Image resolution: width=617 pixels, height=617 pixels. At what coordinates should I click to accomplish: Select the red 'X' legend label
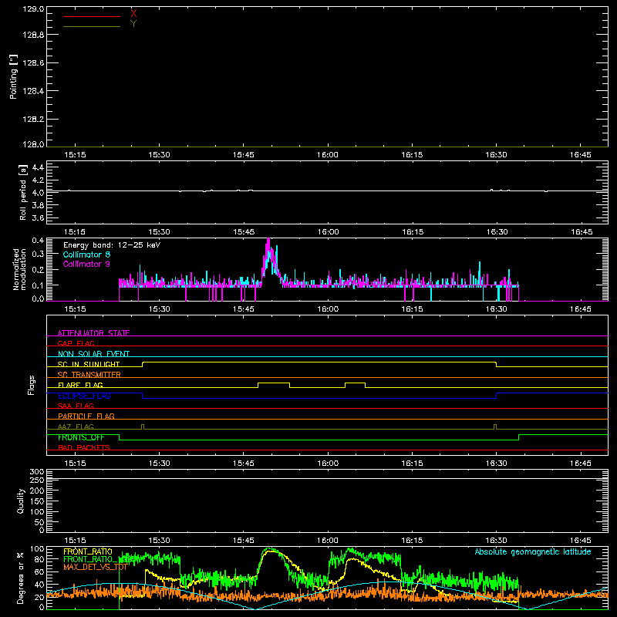click(133, 14)
